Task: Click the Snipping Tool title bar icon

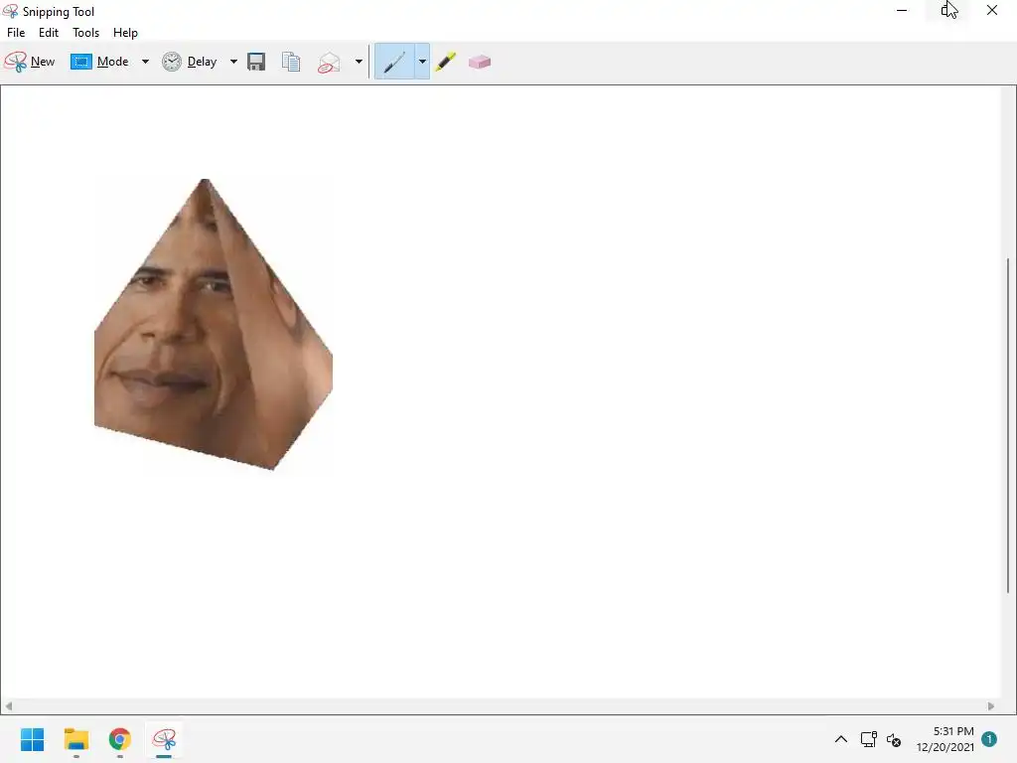Action: pyautogui.click(x=10, y=11)
